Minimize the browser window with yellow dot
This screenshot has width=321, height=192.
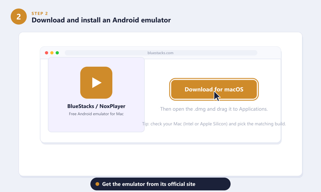pos(52,53)
